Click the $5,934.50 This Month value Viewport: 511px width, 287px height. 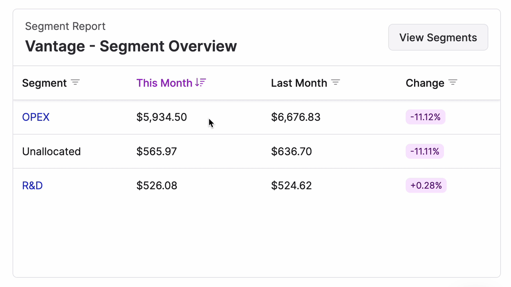point(162,117)
